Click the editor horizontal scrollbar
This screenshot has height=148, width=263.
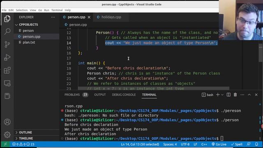pos(153,88)
